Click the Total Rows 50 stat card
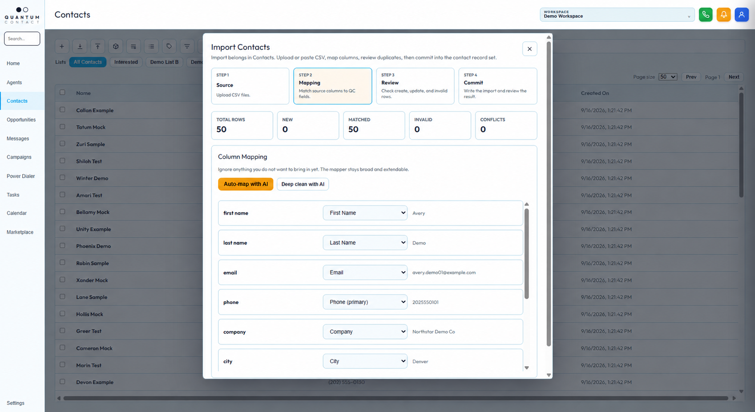Image resolution: width=755 pixels, height=412 pixels. [242, 125]
